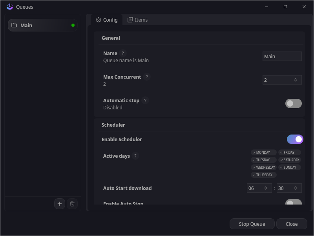Viewport: 314px width, 236px height.
Task: Toggle the Enable Auto Stop switch
Action: click(293, 203)
